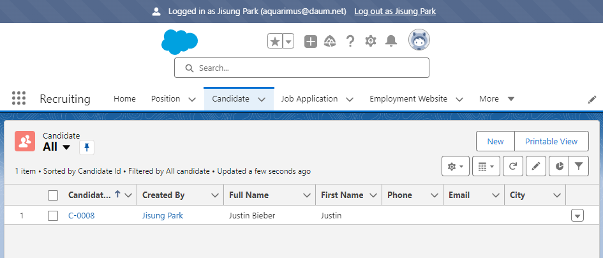Screen dimensions: 603x258
Task: Open First Name column actions chevron
Action: pyautogui.click(x=373, y=195)
